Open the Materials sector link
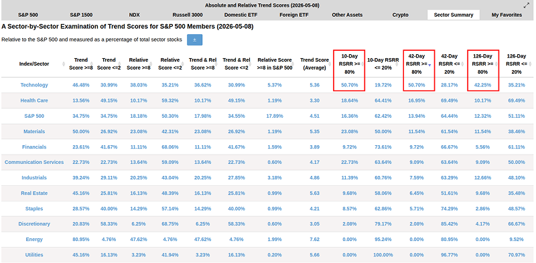536x263 pixels. pyautogui.click(x=34, y=131)
